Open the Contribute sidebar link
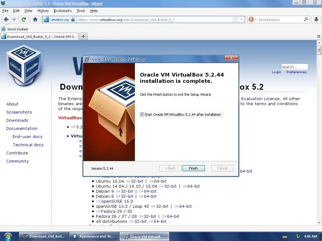Screen dimensions: 322x241 point(17,153)
